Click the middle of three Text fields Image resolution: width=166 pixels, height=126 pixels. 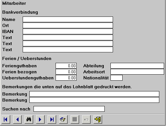tap(68, 43)
